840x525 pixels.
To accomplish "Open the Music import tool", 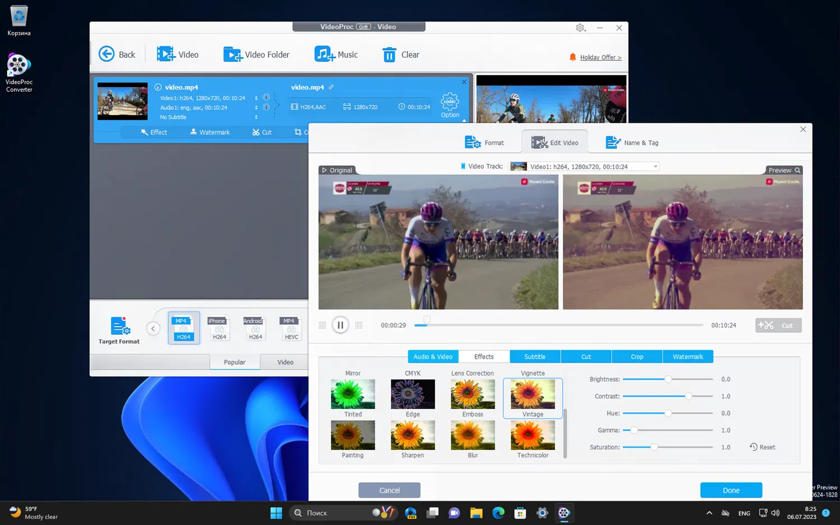I will [x=336, y=54].
